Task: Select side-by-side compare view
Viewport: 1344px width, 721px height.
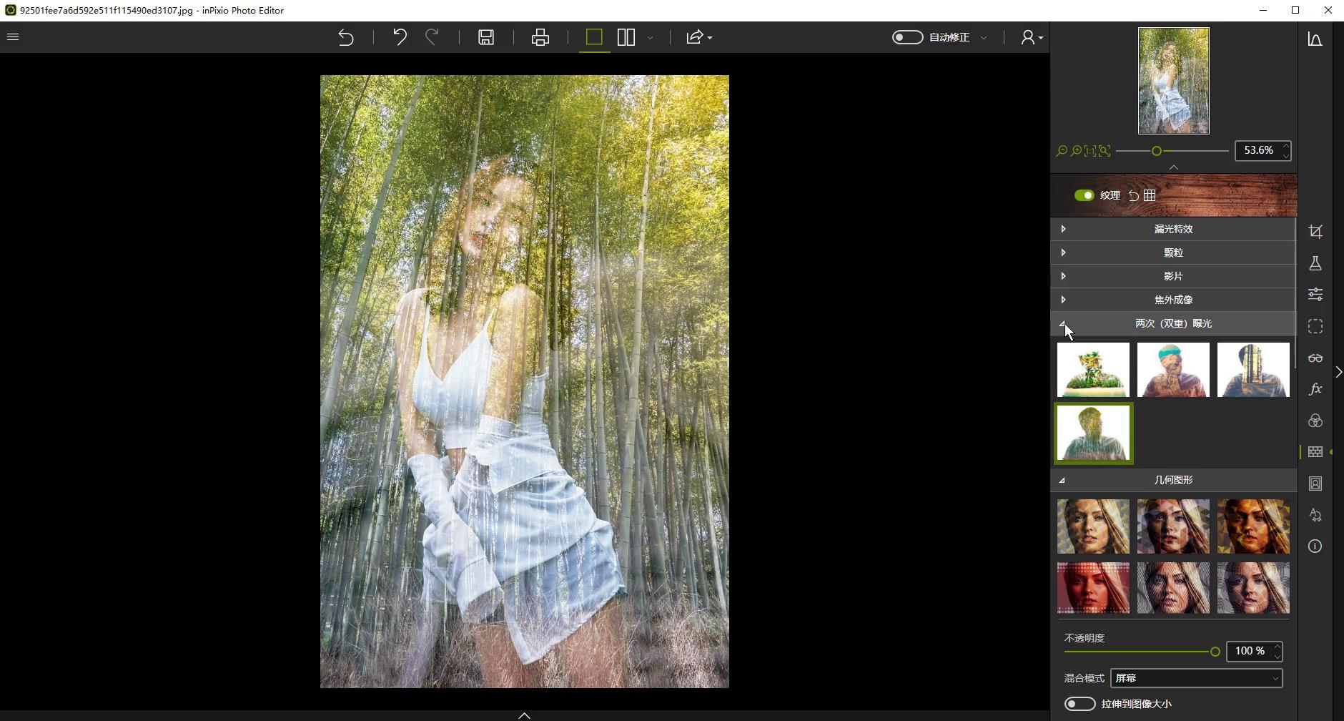Action: (626, 37)
